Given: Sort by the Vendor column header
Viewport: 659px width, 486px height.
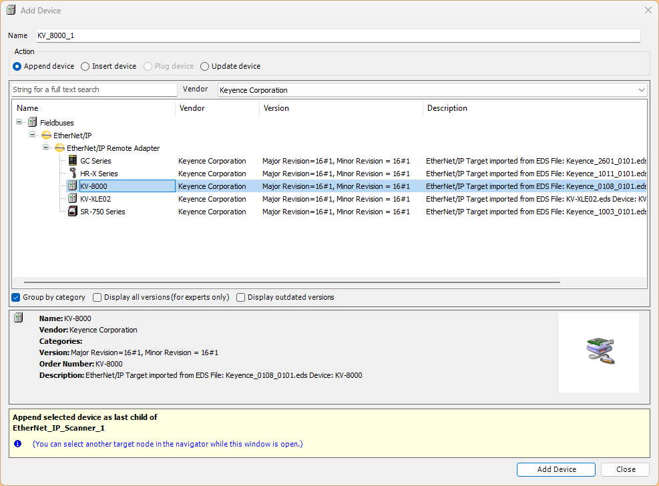Looking at the screenshot, I should coord(217,108).
